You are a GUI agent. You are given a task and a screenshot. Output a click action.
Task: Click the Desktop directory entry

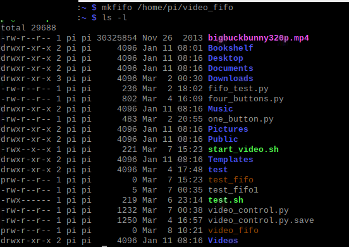point(226,58)
